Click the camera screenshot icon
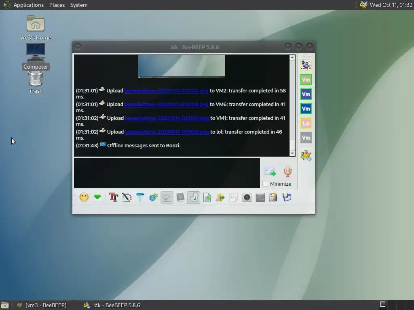The height and width of the screenshot is (310, 414). click(247, 197)
